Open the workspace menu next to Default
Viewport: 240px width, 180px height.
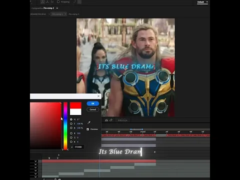pos(207,2)
